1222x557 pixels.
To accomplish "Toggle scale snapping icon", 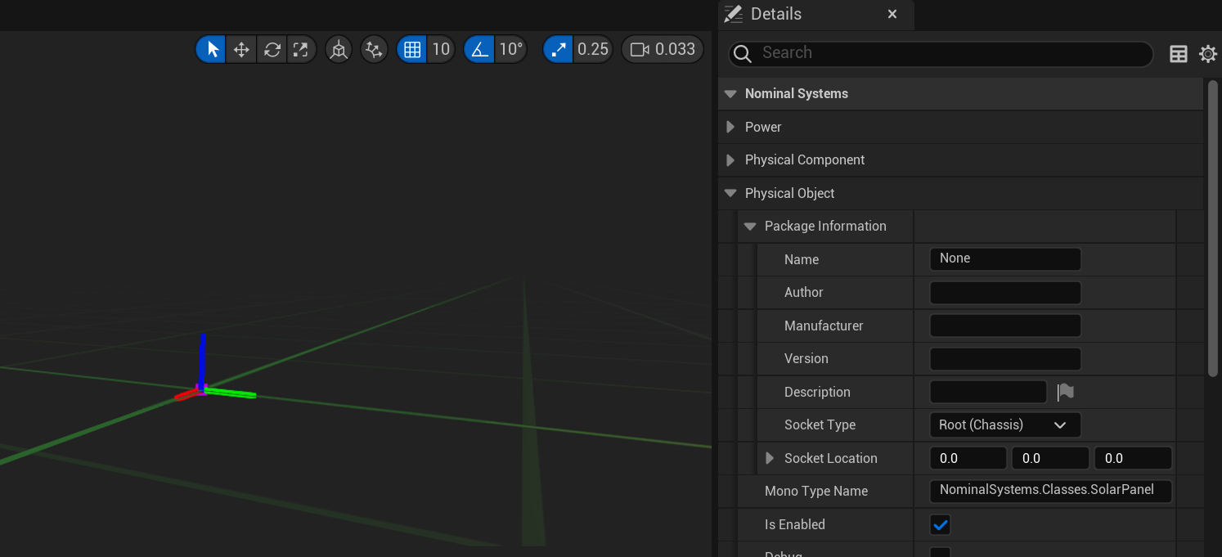I will click(x=558, y=49).
